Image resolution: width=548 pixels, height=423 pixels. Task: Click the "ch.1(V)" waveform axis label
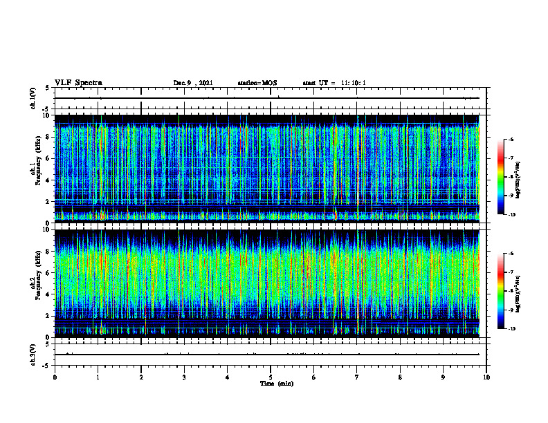point(33,98)
